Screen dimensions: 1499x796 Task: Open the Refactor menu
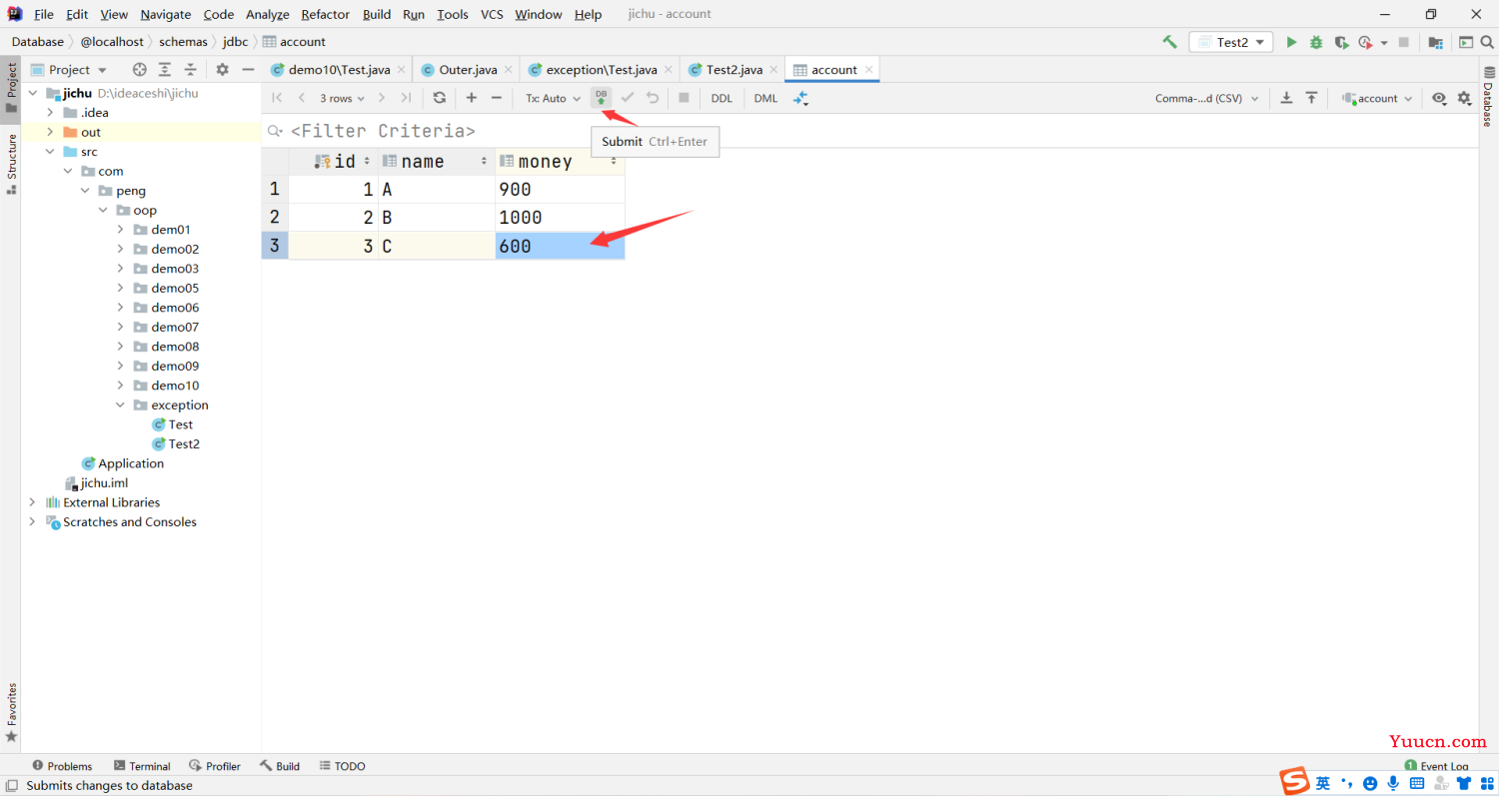coord(326,14)
